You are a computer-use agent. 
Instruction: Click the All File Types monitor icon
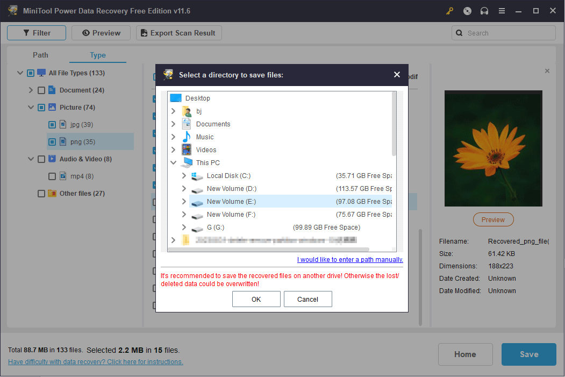click(41, 73)
